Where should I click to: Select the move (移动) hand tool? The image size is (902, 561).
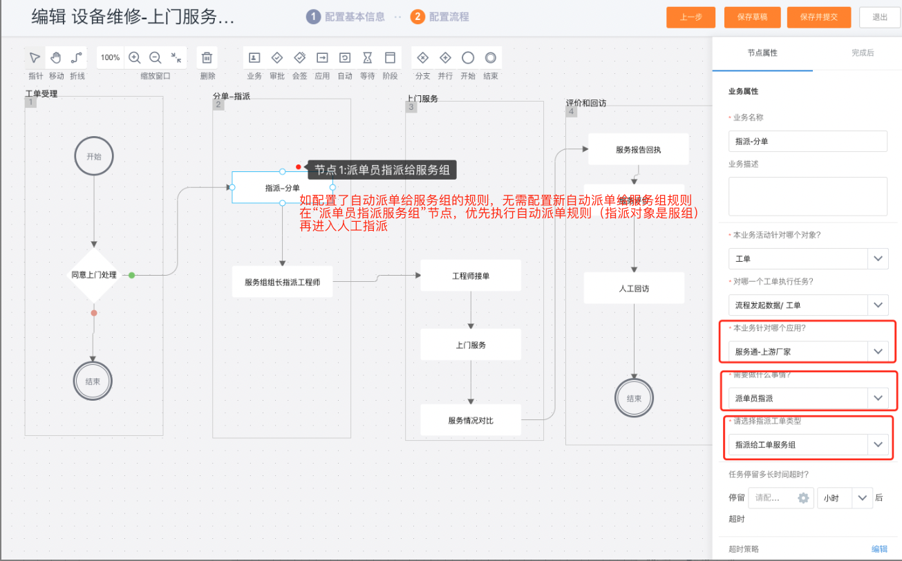pos(56,57)
